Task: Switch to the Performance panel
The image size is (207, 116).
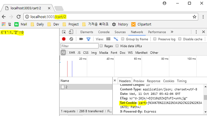Action: tap(157, 32)
